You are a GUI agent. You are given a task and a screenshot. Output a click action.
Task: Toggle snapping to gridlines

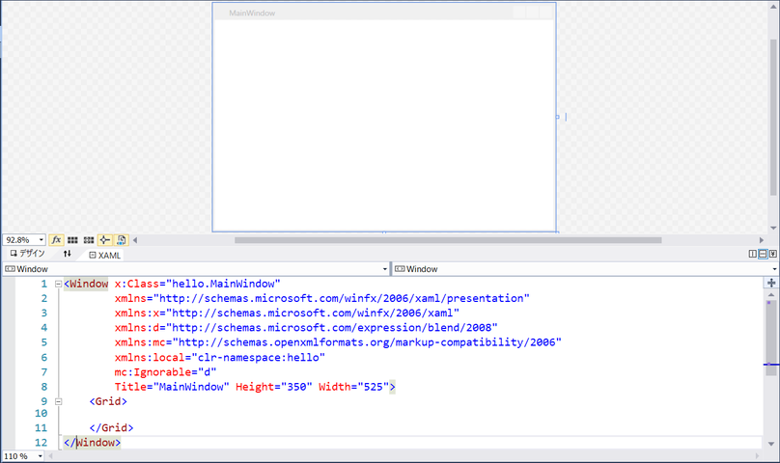pos(89,240)
